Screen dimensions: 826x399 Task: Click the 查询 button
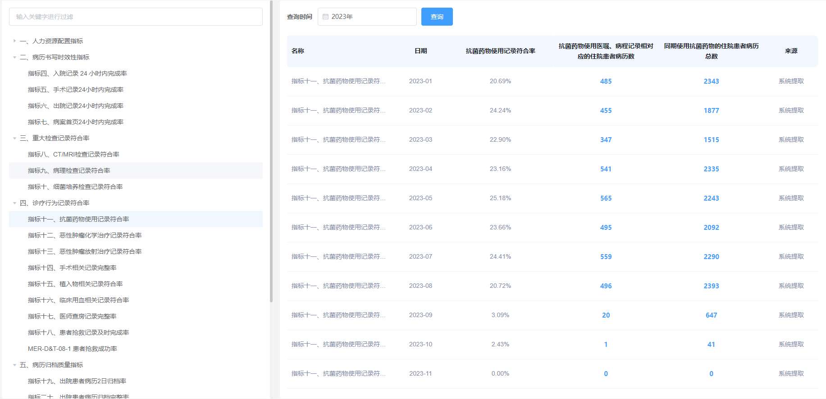[x=437, y=17]
